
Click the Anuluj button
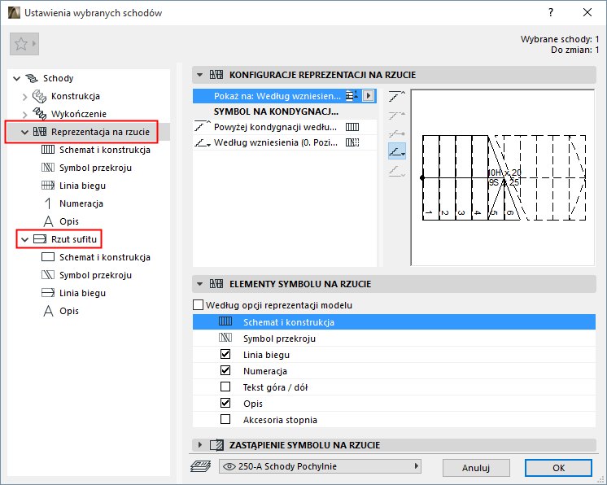coord(476,468)
